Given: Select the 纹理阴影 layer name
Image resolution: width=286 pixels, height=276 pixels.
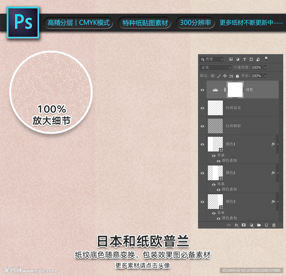Looking at the screenshot, I should (x=233, y=126).
